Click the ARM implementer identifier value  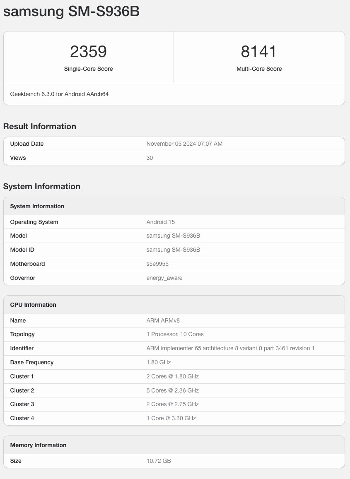pyautogui.click(x=230, y=348)
